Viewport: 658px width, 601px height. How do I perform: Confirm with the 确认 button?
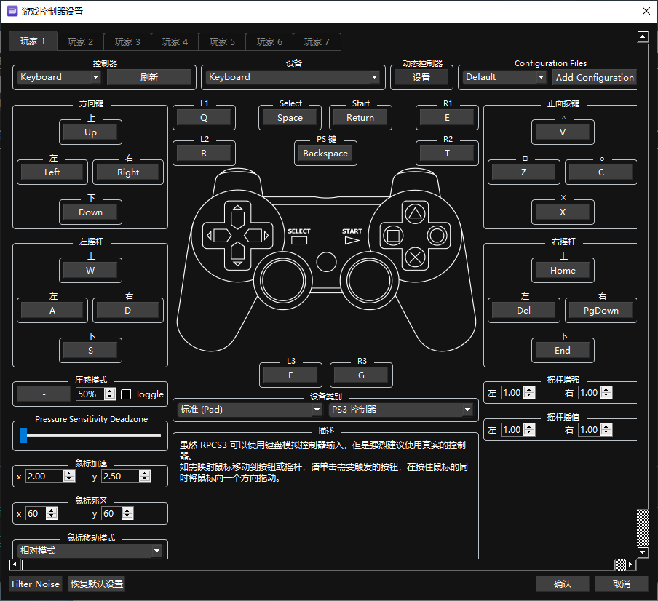563,584
